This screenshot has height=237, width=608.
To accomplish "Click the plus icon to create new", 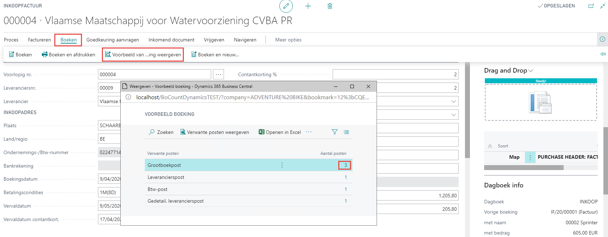I will (308, 6).
